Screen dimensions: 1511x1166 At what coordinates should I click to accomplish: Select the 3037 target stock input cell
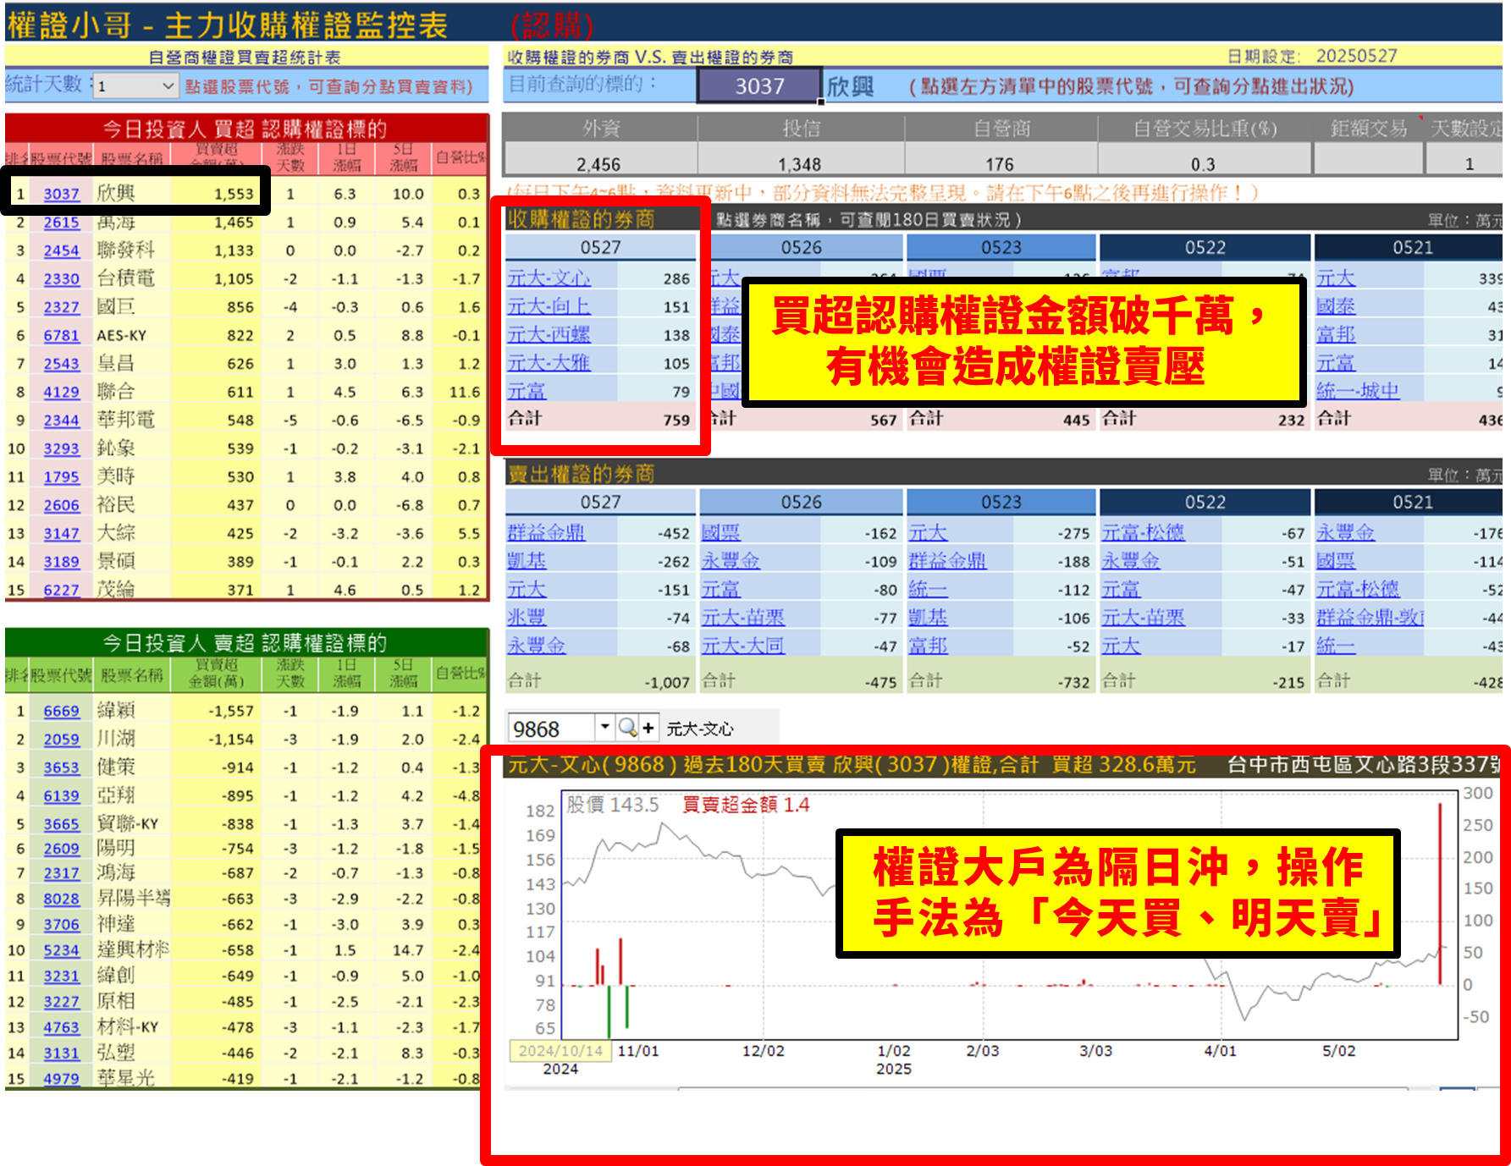(759, 86)
